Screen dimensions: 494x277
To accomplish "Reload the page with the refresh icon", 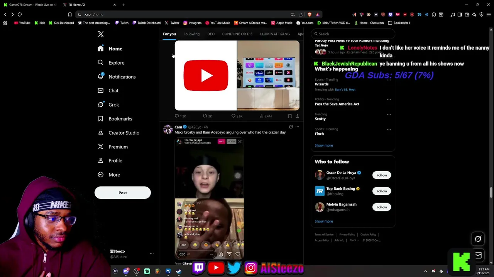I will click(20, 14).
